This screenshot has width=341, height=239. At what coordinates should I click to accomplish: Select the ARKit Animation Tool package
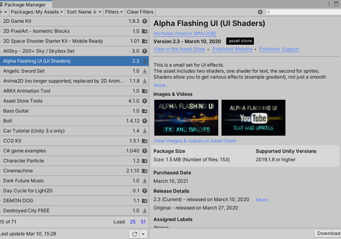(74, 91)
